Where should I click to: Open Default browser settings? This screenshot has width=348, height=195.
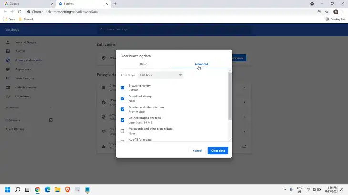pos(26,88)
